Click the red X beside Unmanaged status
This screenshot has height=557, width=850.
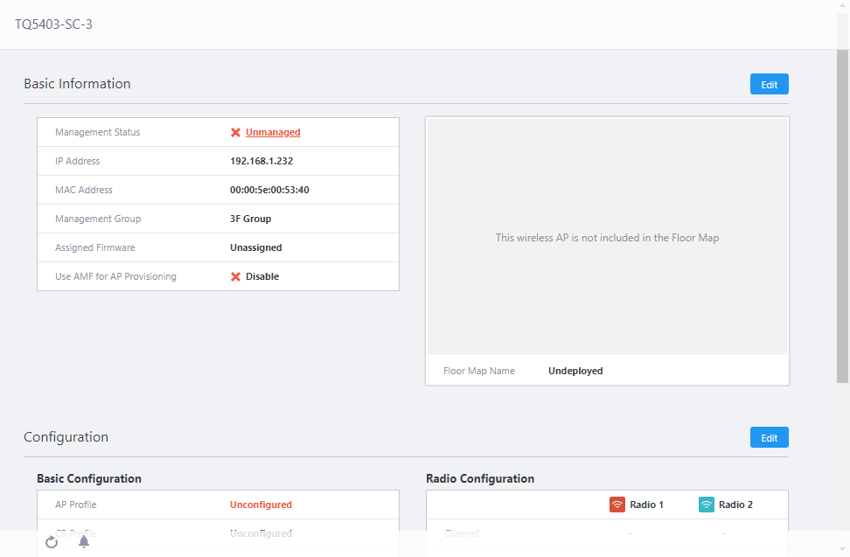pos(235,133)
